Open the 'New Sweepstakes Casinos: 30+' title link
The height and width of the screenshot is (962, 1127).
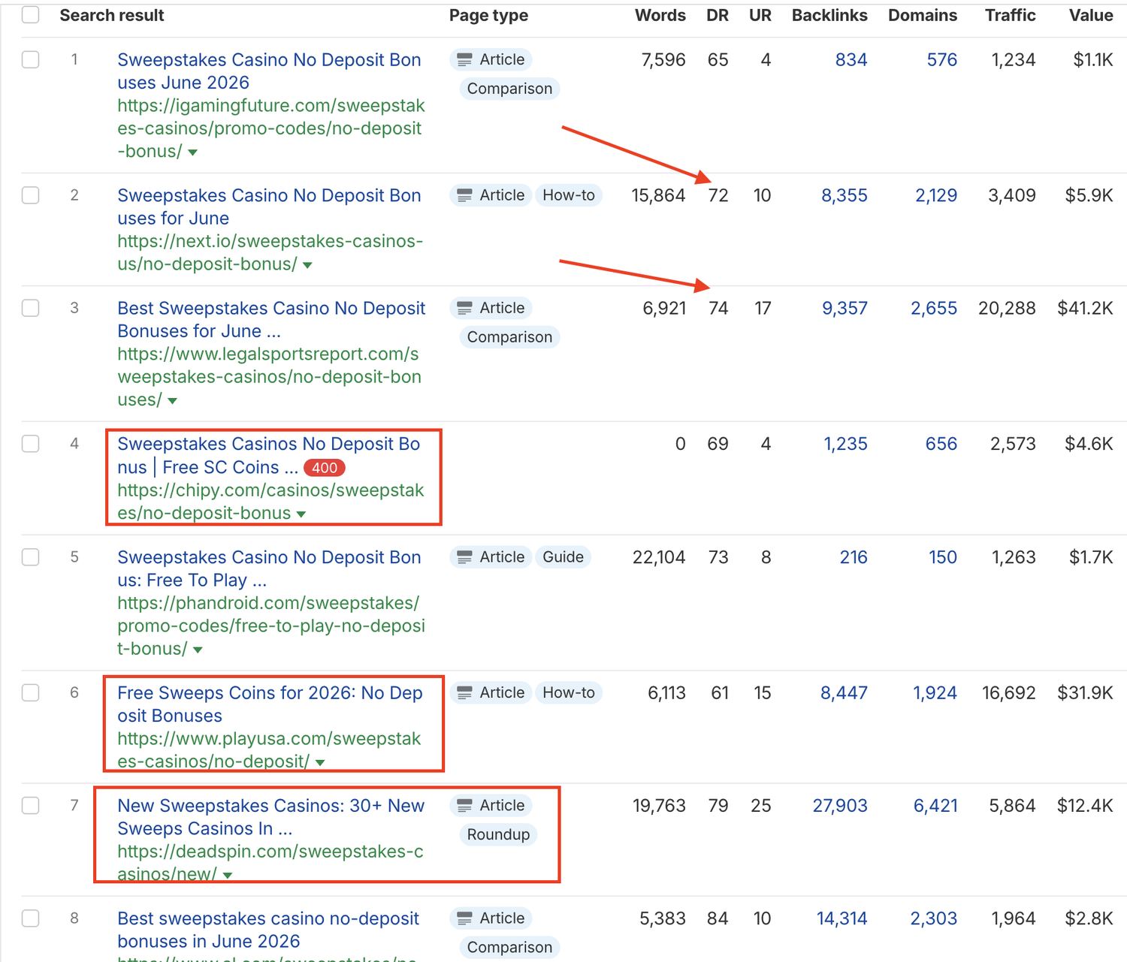click(x=270, y=817)
